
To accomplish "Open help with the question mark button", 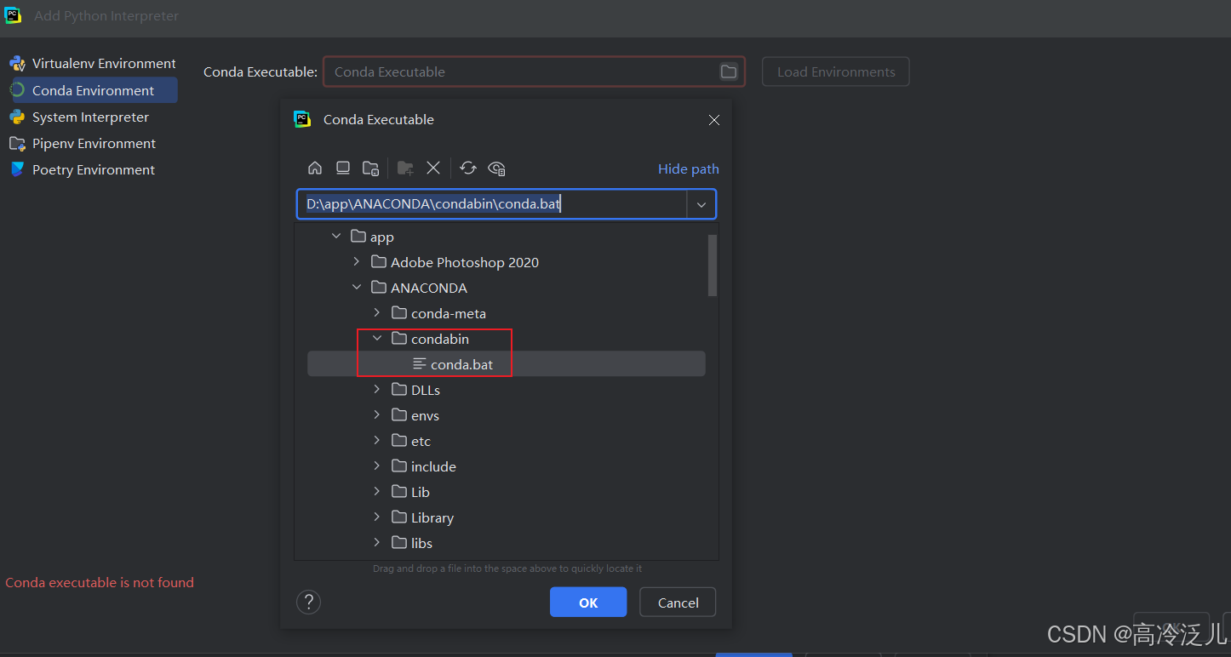I will point(308,603).
